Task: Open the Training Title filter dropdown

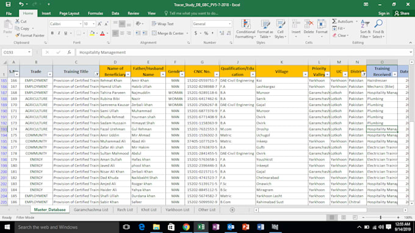Action: (96, 74)
